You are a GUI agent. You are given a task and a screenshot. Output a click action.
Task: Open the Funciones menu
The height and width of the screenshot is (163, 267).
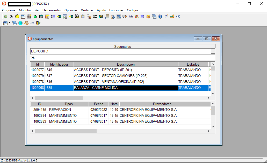[x=116, y=10]
